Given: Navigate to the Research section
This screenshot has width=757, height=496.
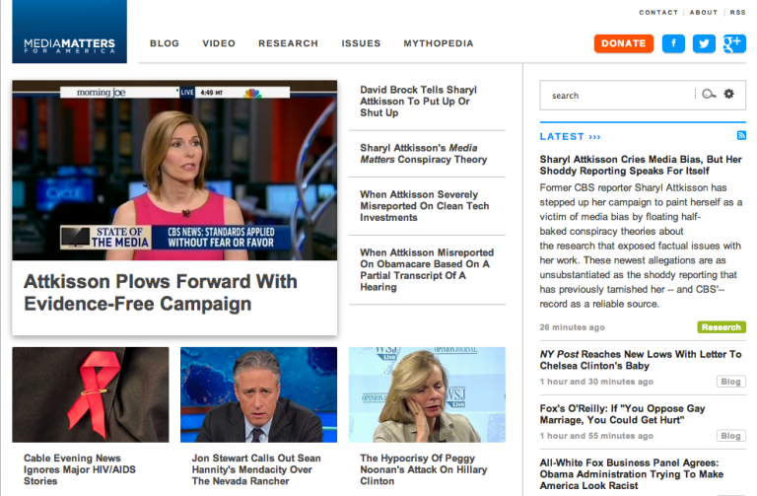Looking at the screenshot, I should click(288, 43).
